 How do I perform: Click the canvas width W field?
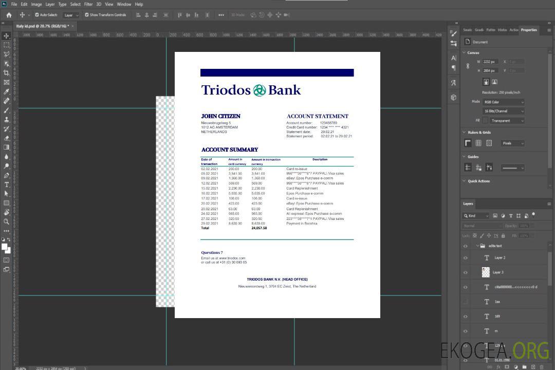(x=490, y=62)
